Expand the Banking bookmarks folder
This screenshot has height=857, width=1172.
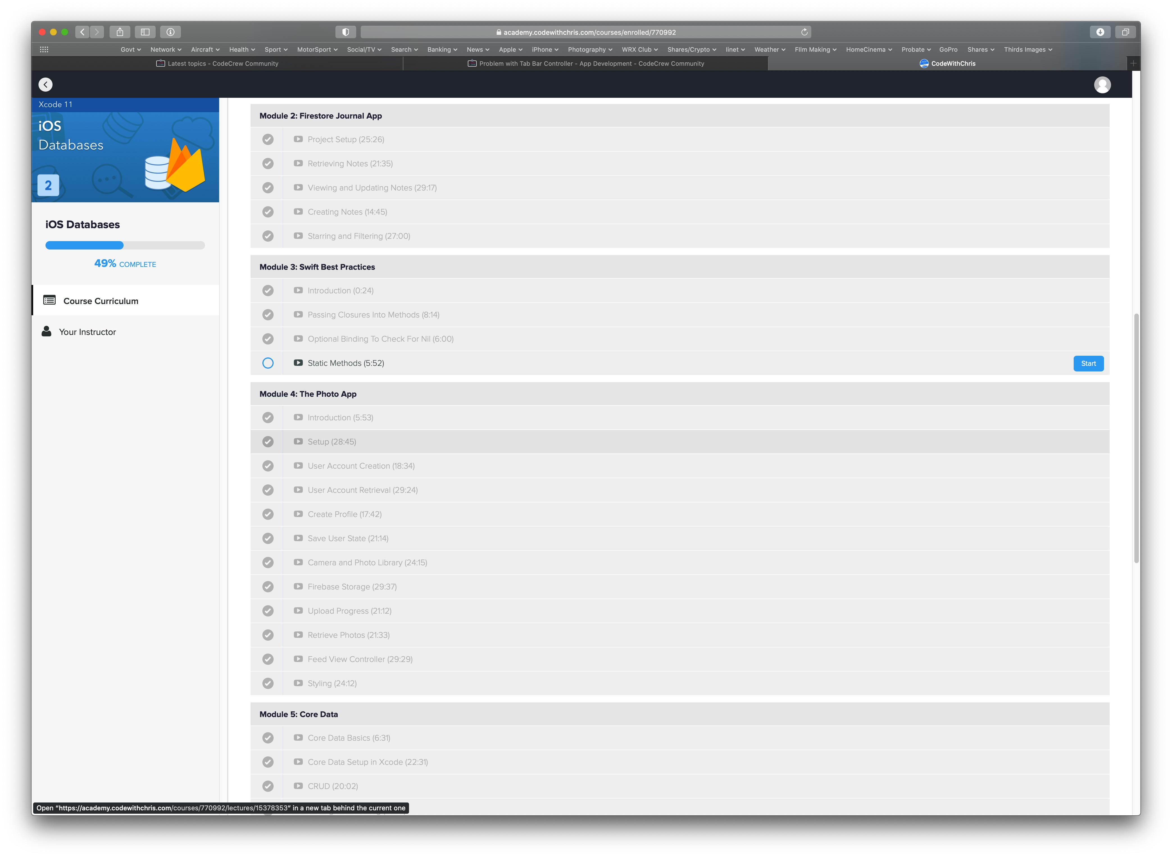pyautogui.click(x=442, y=49)
